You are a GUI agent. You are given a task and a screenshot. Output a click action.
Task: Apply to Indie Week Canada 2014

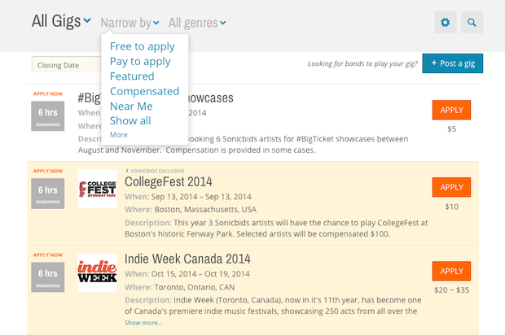[x=451, y=271]
